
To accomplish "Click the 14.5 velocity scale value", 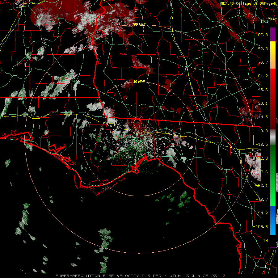I will [263, 117].
